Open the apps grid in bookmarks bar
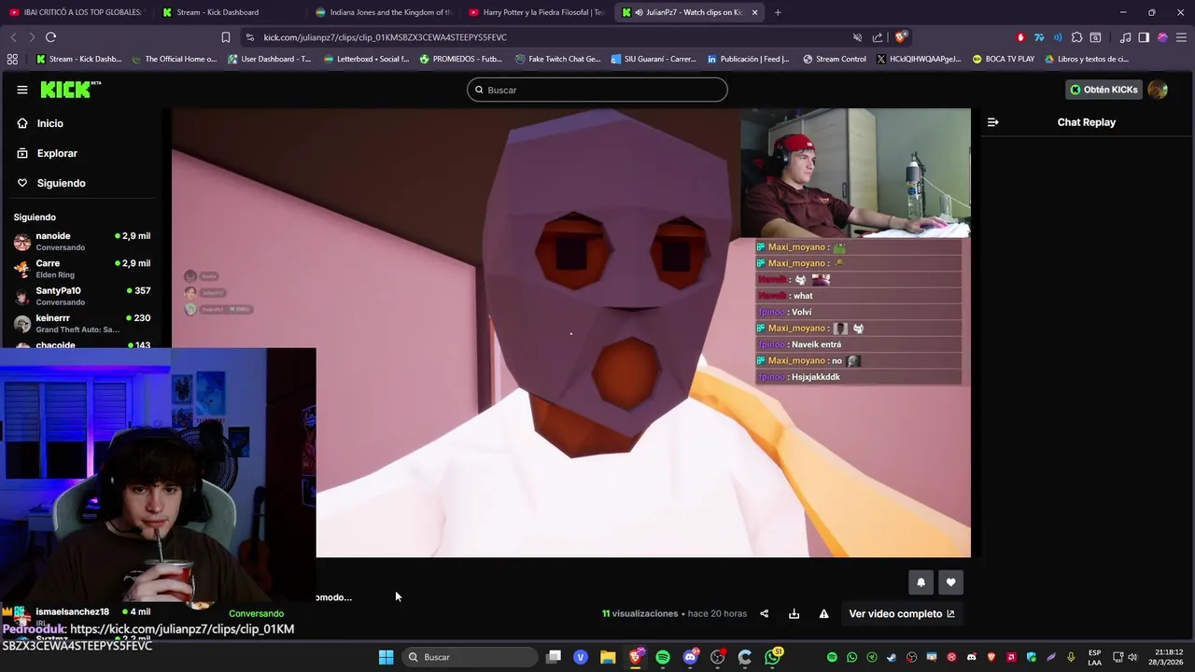This screenshot has width=1195, height=672. click(12, 59)
